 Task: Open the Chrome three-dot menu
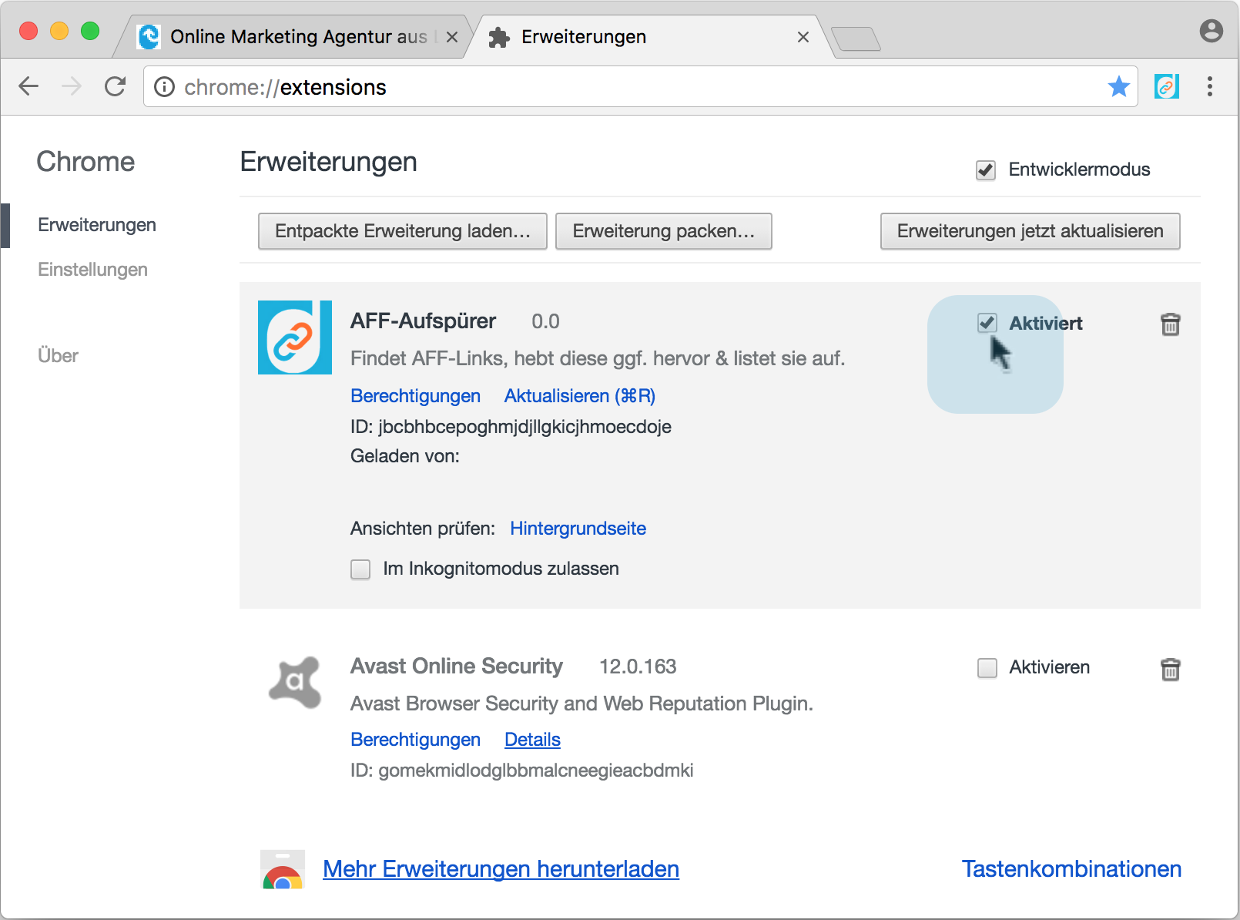click(1209, 86)
